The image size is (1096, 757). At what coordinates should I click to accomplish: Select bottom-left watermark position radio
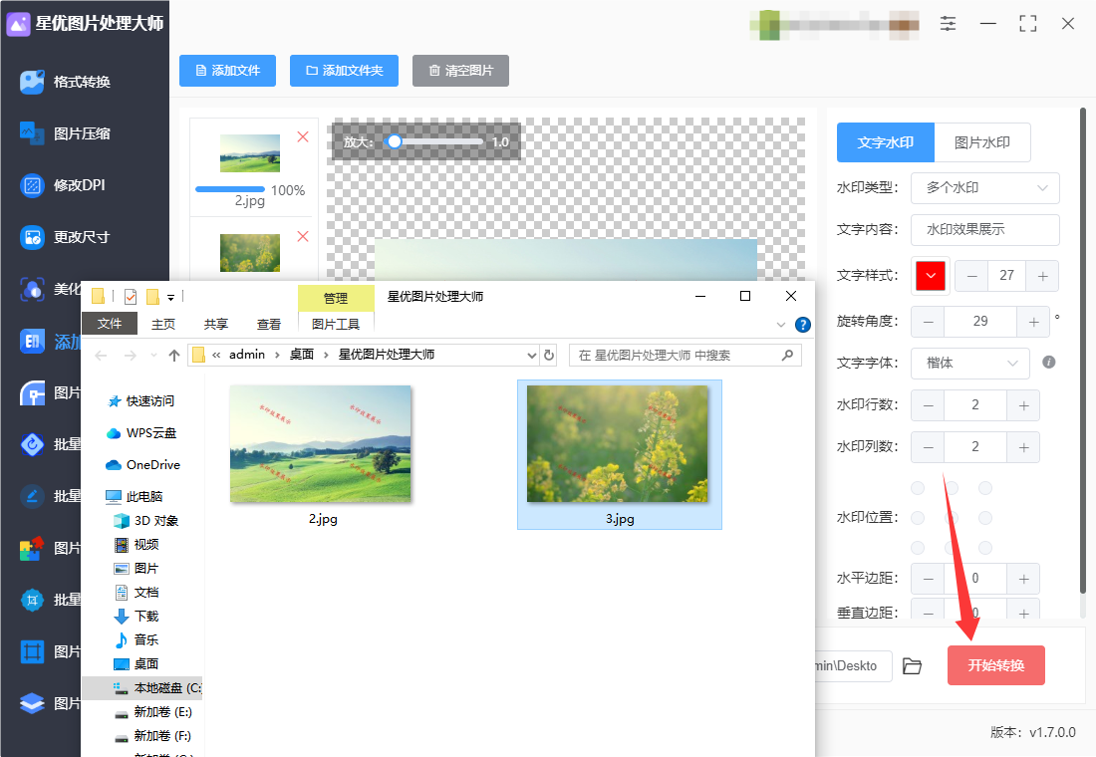pos(918,548)
